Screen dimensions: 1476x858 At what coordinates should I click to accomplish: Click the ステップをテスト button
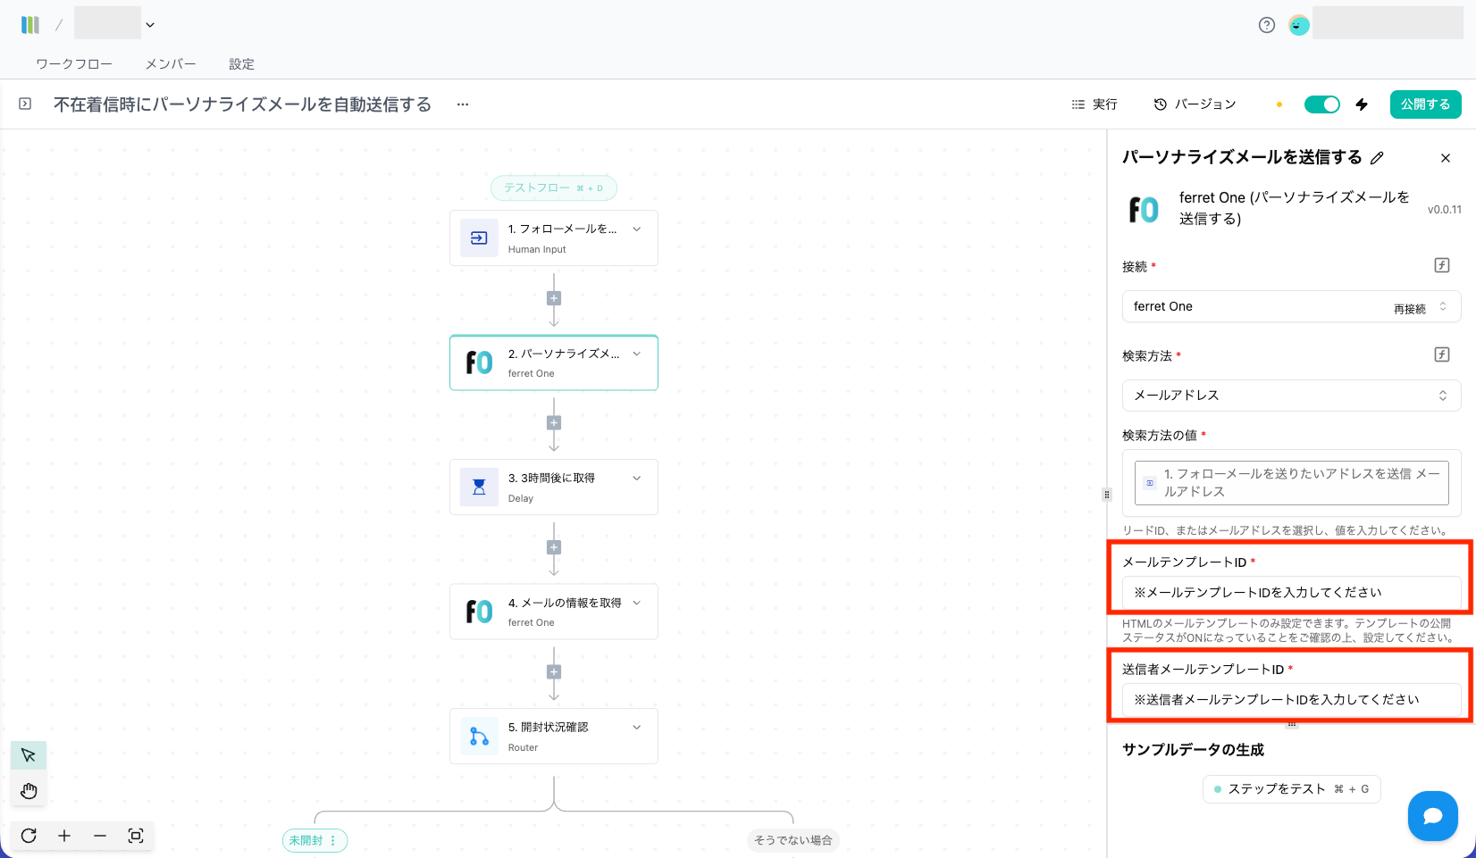[1292, 789]
